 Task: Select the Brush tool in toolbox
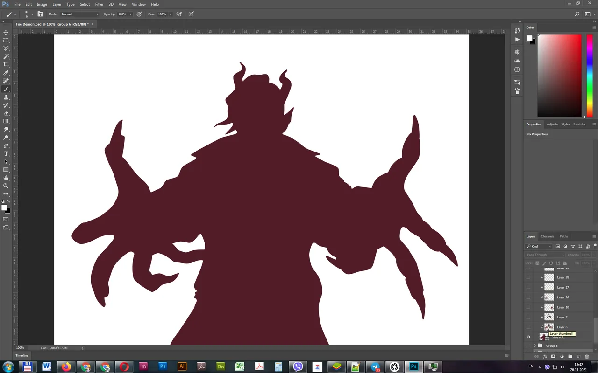point(6,89)
